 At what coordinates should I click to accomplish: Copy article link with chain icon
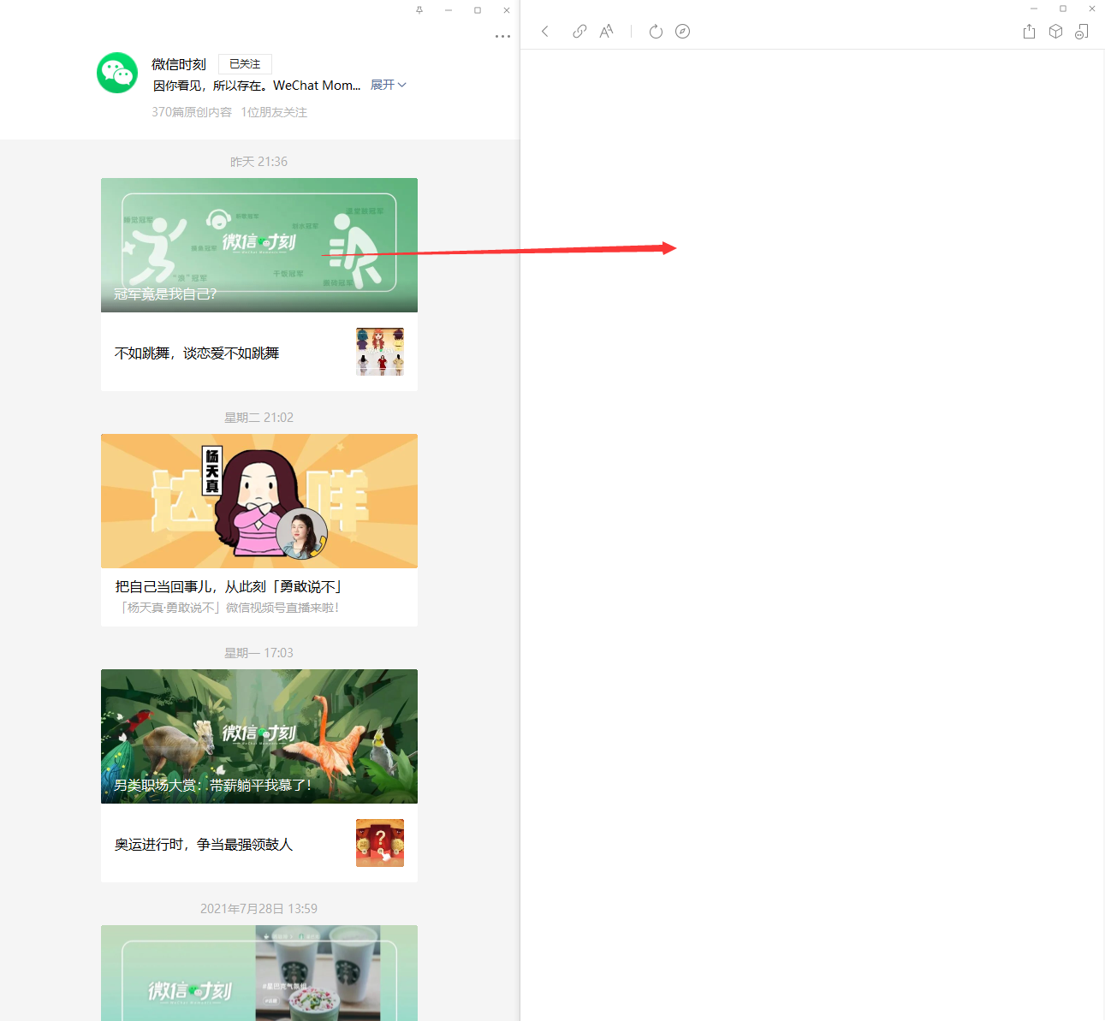click(579, 32)
